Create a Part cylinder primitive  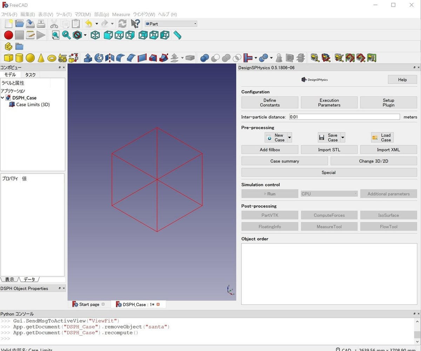[19, 58]
